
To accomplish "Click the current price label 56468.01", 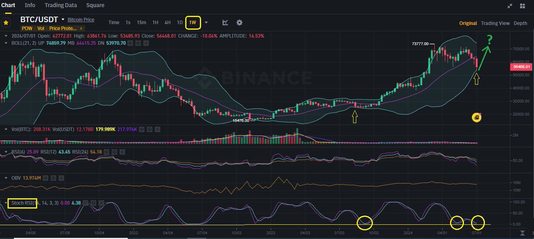I will tap(522, 67).
